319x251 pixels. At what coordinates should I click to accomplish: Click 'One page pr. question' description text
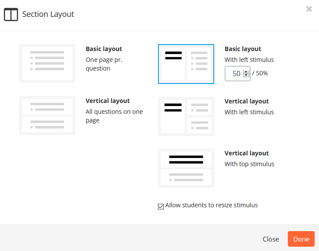tap(104, 64)
